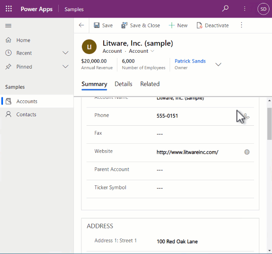
Task: Click the phone call icon beside 555-0151
Action: coord(247,116)
